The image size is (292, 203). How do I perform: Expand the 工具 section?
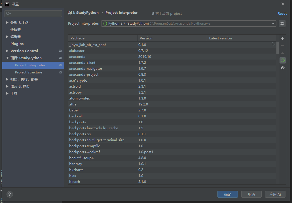[x=7, y=93]
